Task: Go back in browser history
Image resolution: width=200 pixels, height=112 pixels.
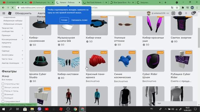Action: point(3,7)
